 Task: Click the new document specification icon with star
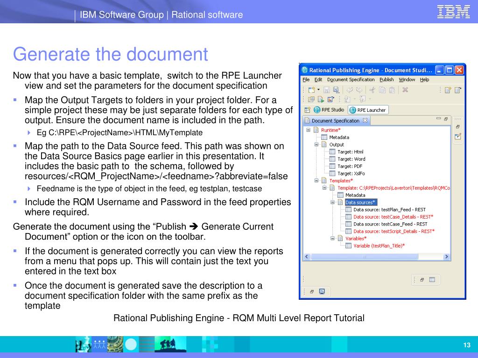point(448,90)
